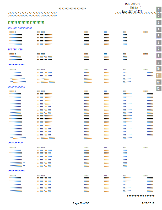Go to bookmark tab 6
162x210 pixels.
tap(158, 42)
